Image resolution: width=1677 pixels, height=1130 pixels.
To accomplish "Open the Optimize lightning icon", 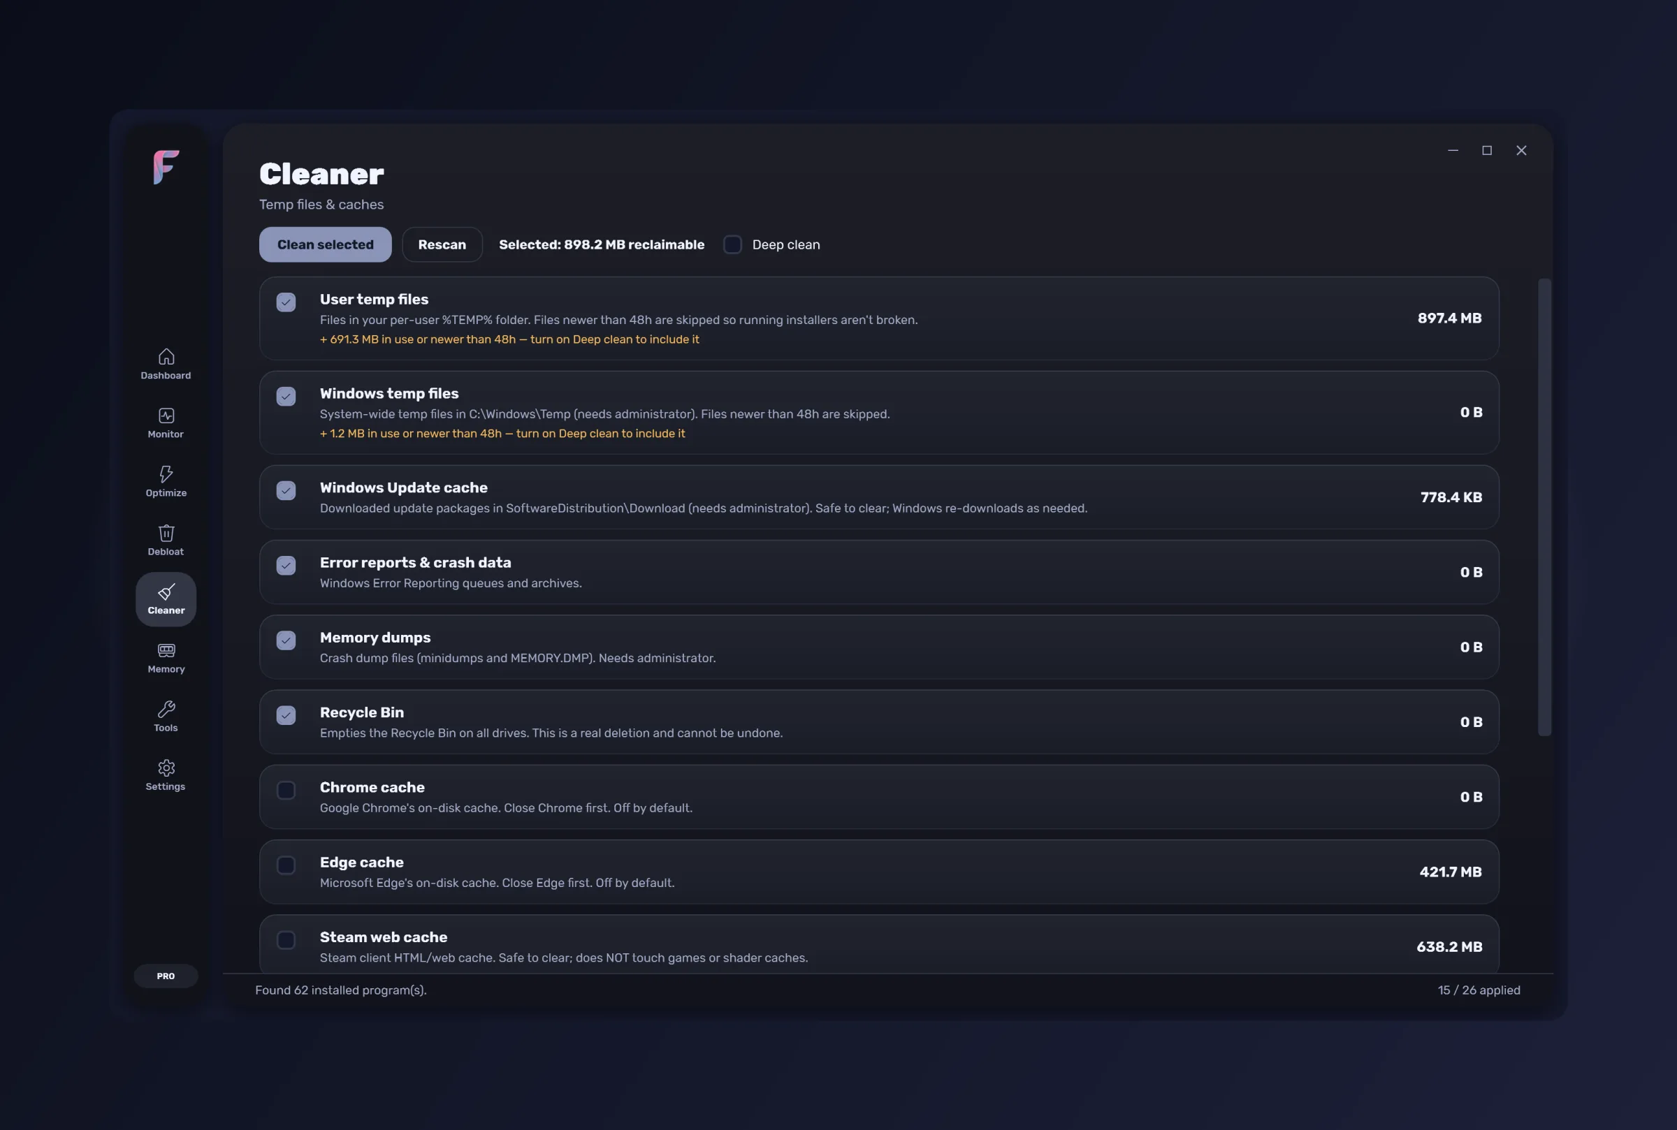I will (166, 474).
